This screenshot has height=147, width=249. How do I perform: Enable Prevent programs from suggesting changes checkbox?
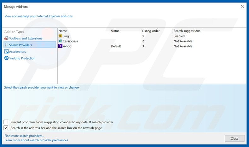point(6,122)
